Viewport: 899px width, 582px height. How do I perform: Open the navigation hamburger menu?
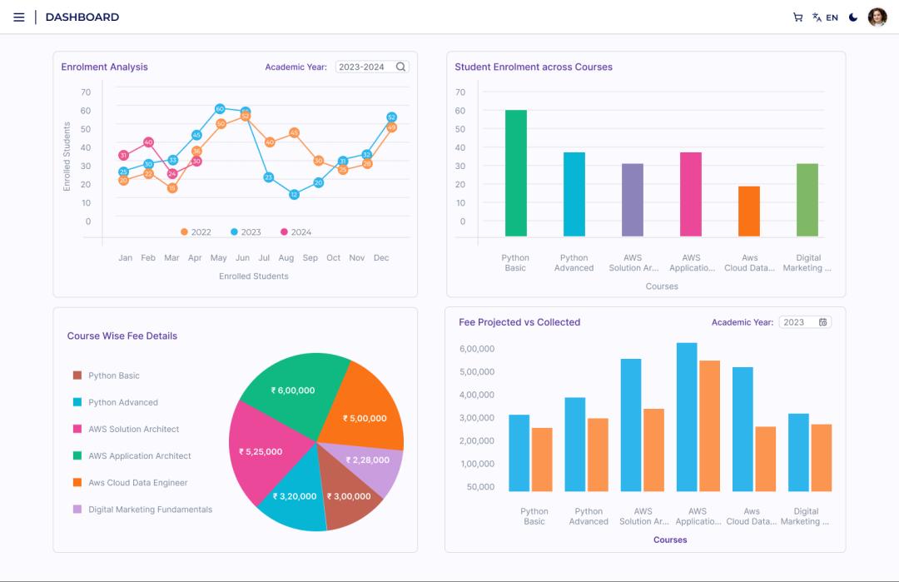coord(18,17)
